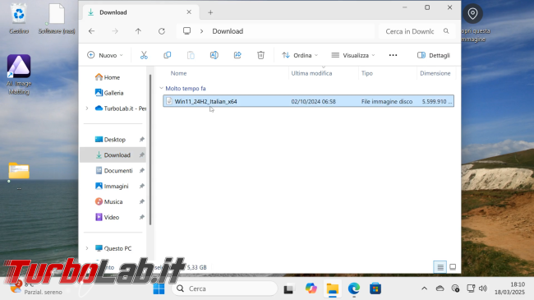Toggle the Dettagli pane
The height and width of the screenshot is (300, 534).
point(434,55)
